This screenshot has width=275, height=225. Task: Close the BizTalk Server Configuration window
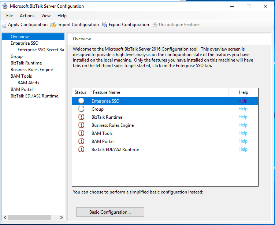pos(265,6)
